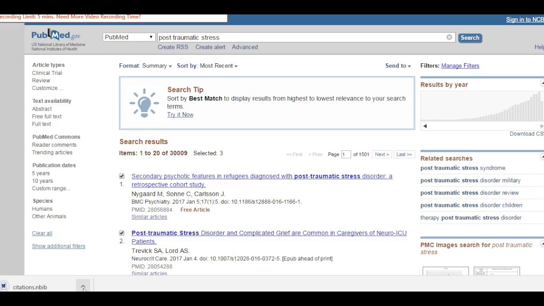544x306 pixels.
Task: Filter by Review article type
Action: [41, 81]
